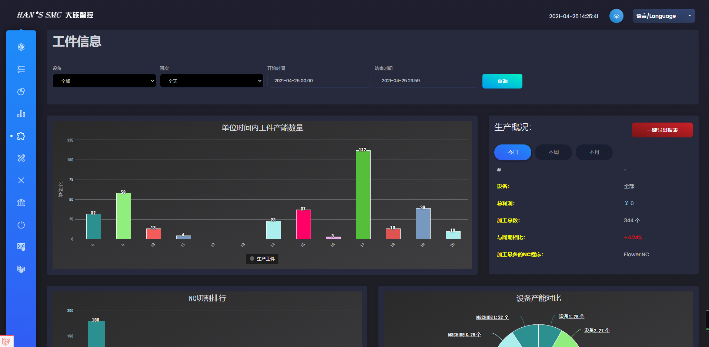709x347 pixels.
Task: Click the puzzle piece sidebar icon
Action: pyautogui.click(x=21, y=136)
